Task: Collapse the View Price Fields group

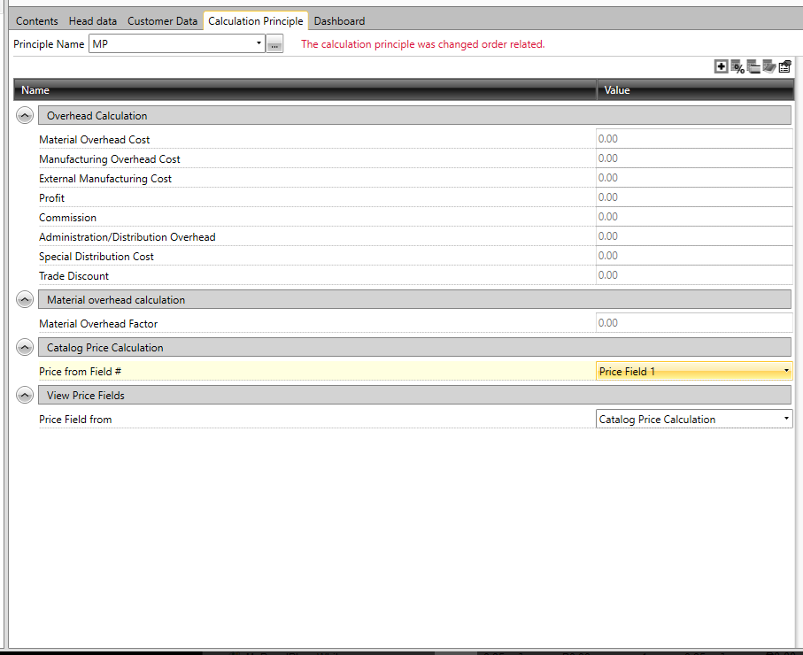Action: click(25, 396)
